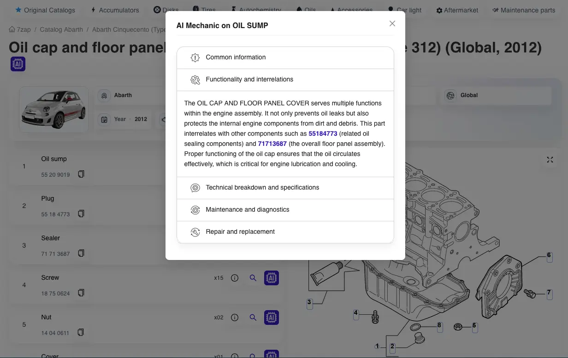Click Abarth brand logo icon
Screen dimensions: 568x358
click(x=104, y=95)
